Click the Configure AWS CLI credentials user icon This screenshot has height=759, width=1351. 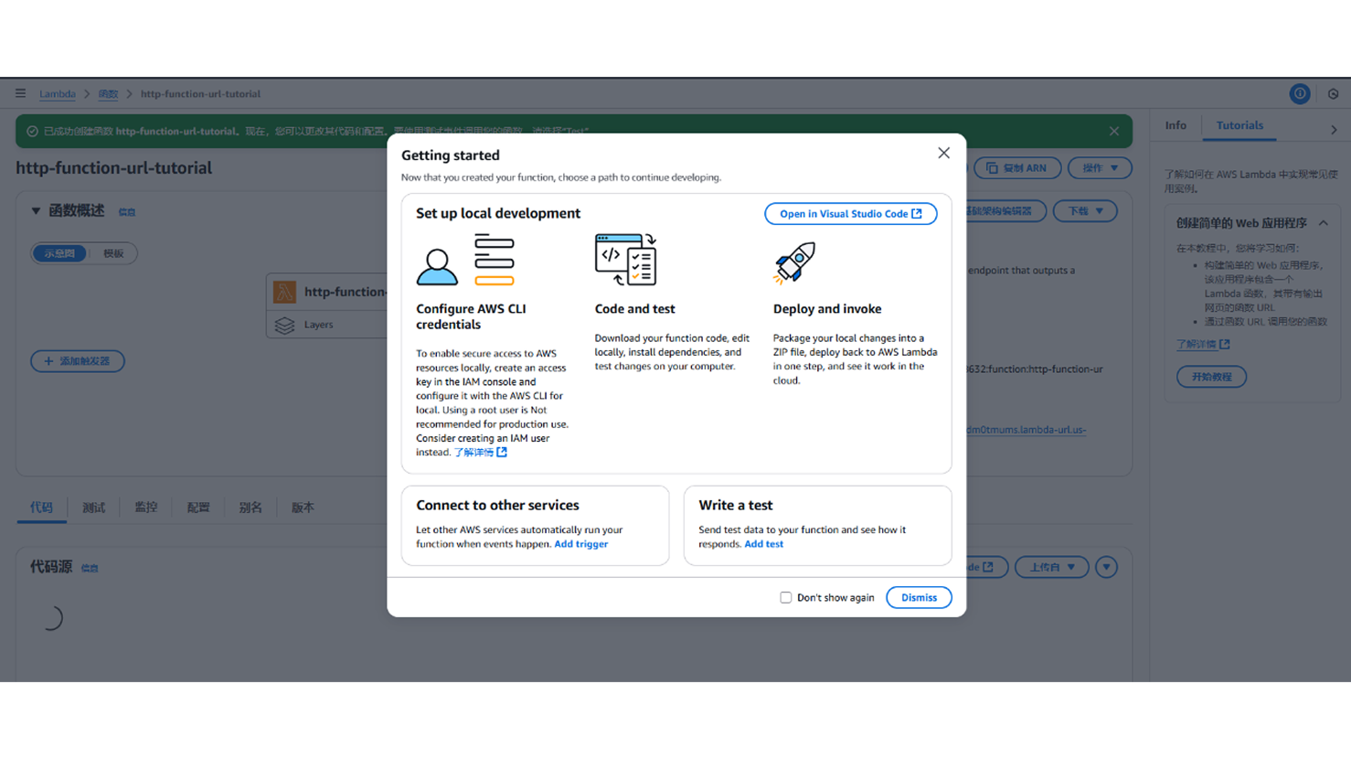[437, 266]
